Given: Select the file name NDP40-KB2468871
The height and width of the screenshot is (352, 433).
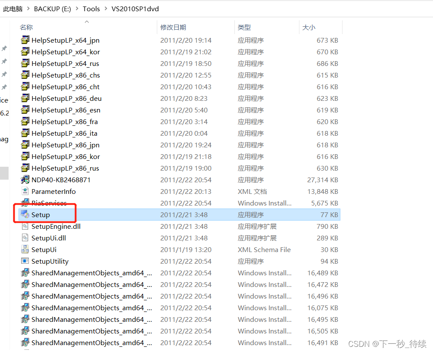Looking at the screenshot, I should (x=61, y=180).
